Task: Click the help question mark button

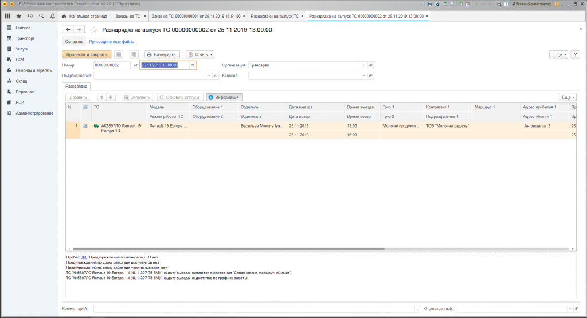Action: click(x=575, y=54)
